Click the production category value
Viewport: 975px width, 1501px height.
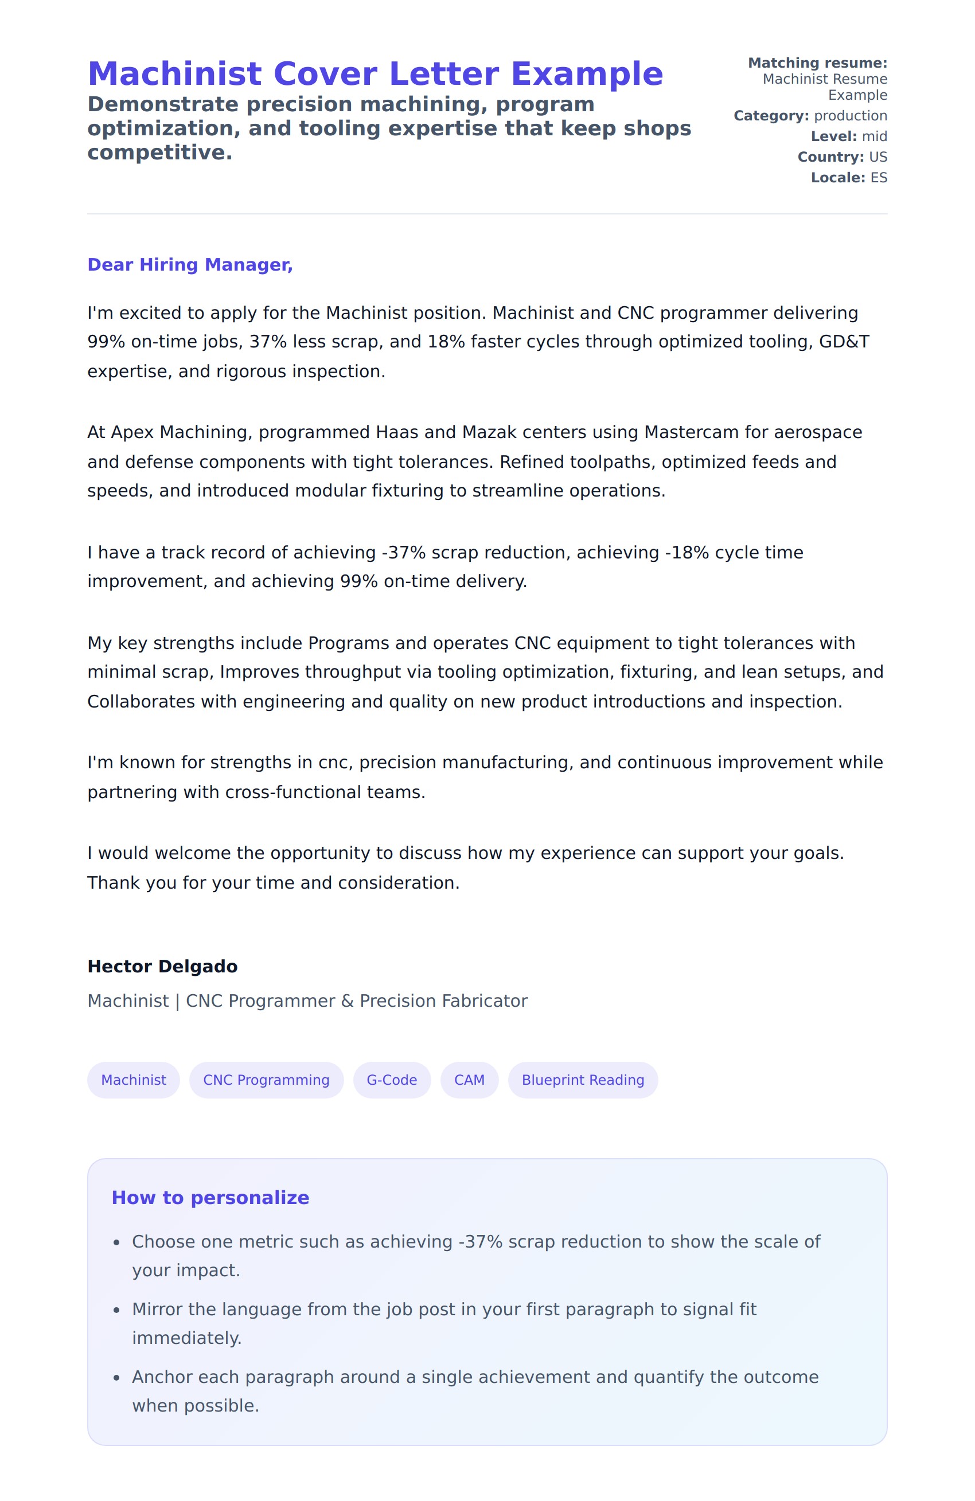(850, 116)
